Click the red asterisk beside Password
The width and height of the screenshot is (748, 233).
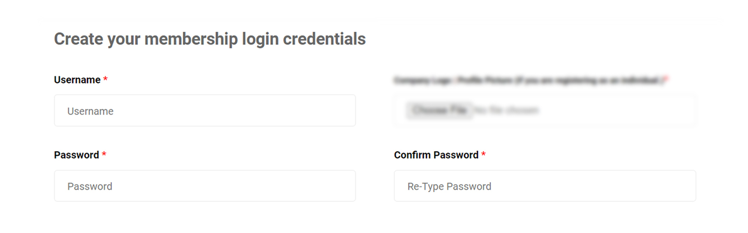coord(104,154)
